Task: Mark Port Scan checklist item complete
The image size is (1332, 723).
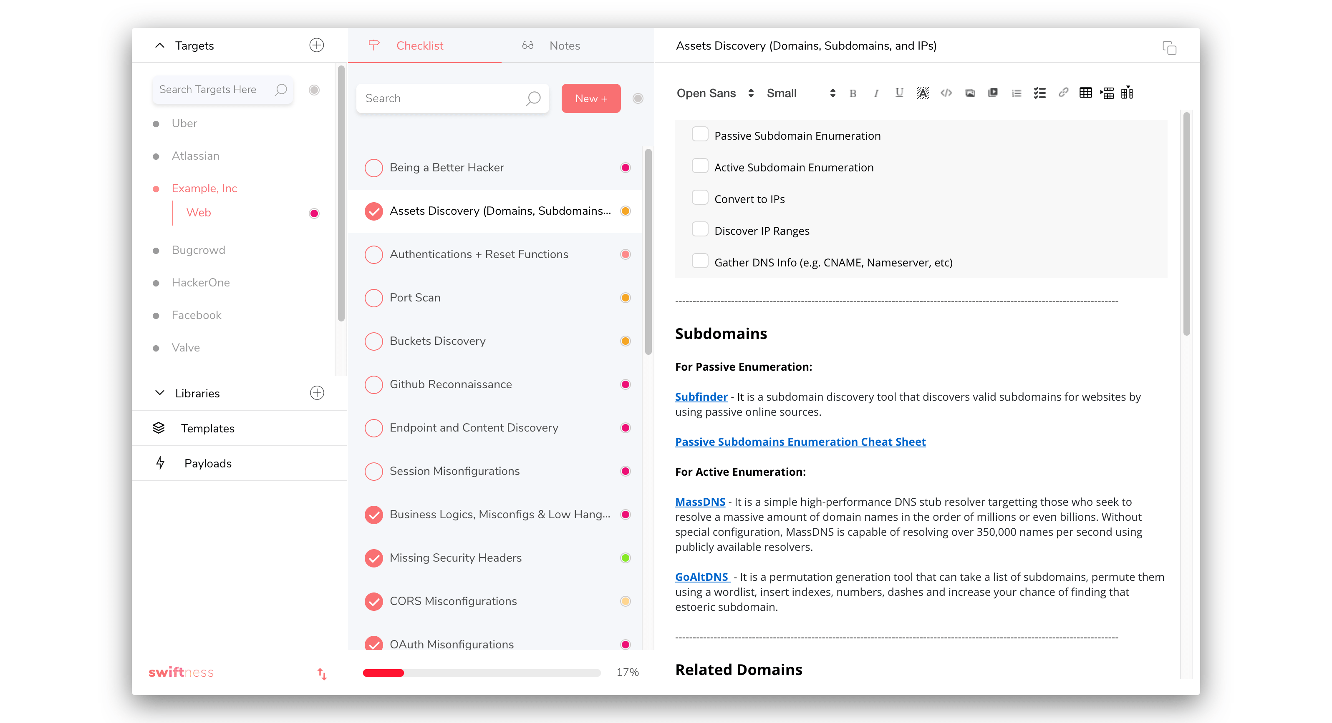Action: [x=373, y=298]
